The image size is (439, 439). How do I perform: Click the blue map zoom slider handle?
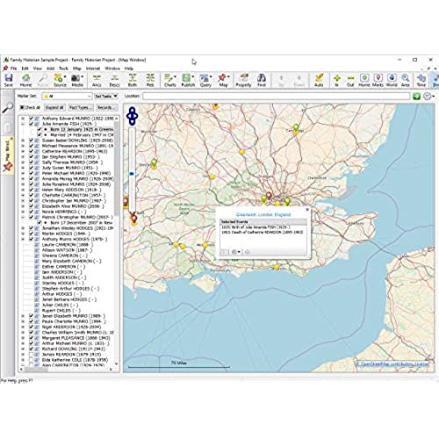point(132,174)
